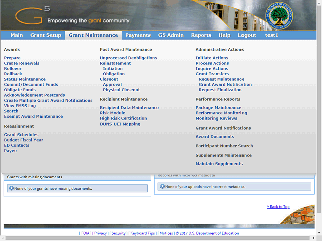Select the Rollover link

pyautogui.click(x=13, y=68)
